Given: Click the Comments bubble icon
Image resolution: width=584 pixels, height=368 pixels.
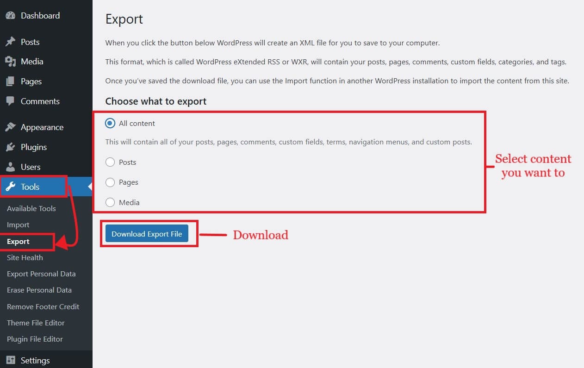Looking at the screenshot, I should click(x=10, y=101).
